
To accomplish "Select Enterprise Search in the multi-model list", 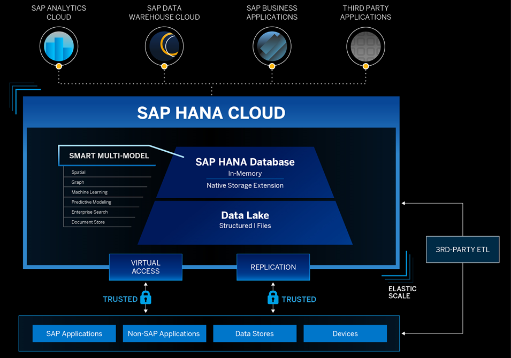I will pyautogui.click(x=89, y=212).
